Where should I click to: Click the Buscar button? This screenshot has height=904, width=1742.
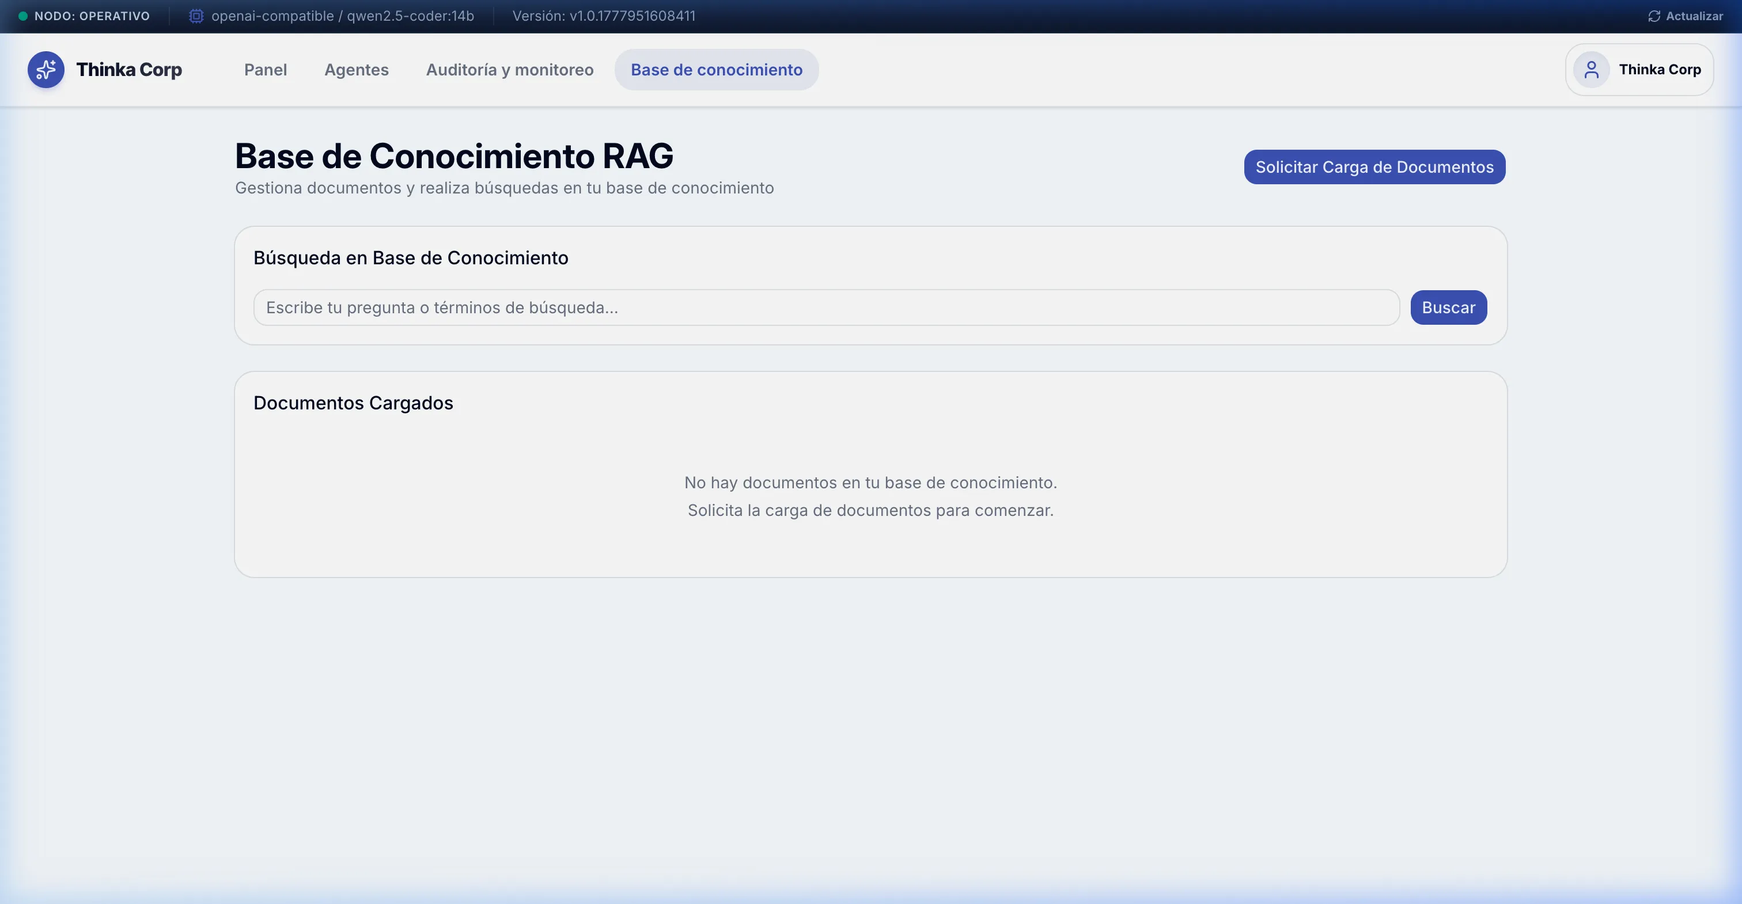pos(1449,307)
